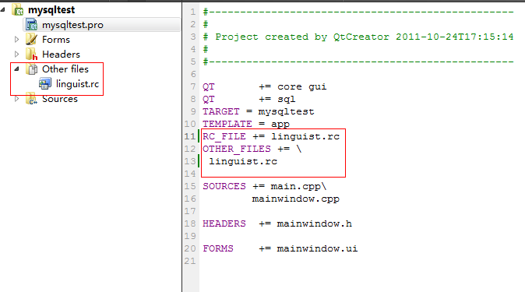Click the Sources C++ folder icon

(x=32, y=99)
